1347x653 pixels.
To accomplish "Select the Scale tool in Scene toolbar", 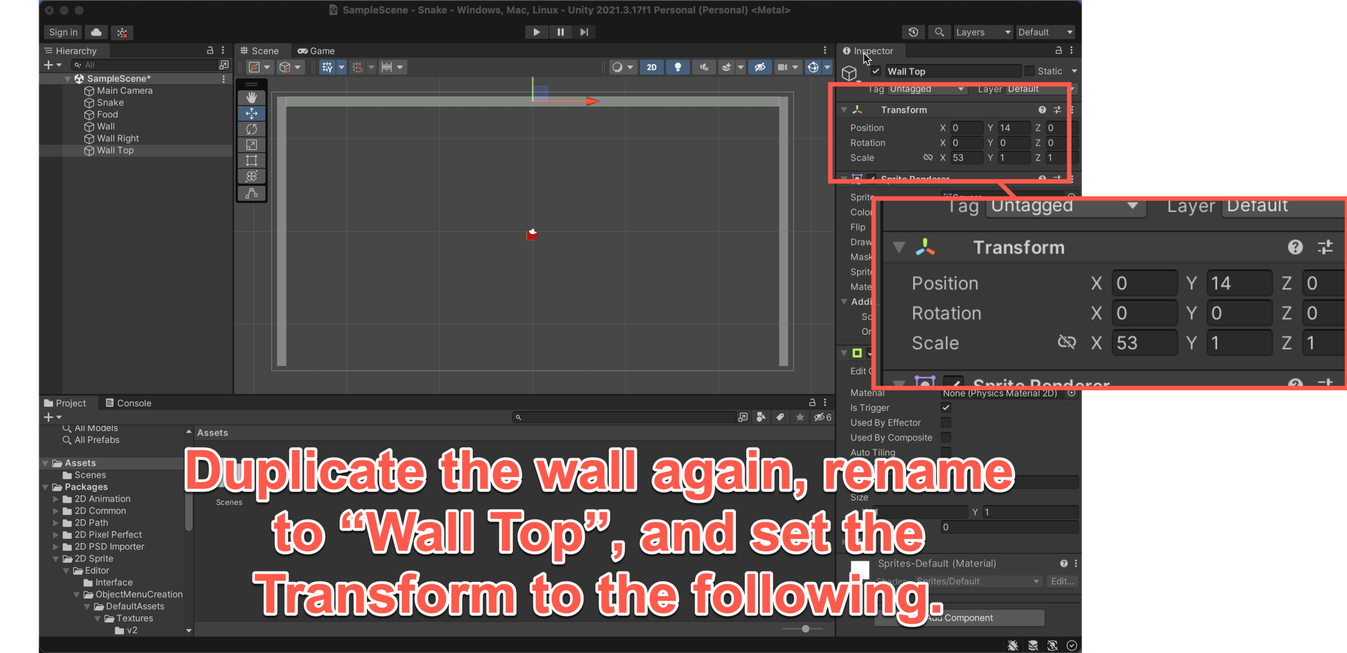I will click(251, 145).
